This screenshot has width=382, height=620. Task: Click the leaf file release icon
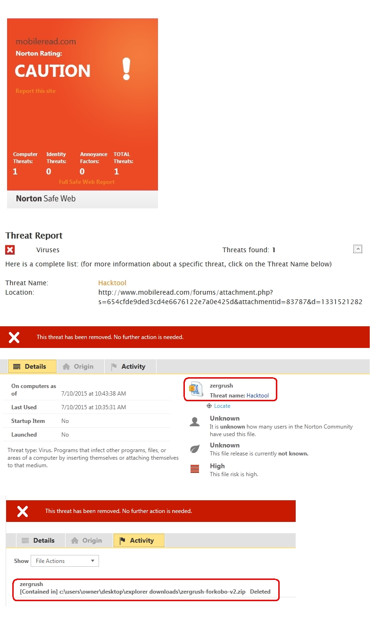195,449
